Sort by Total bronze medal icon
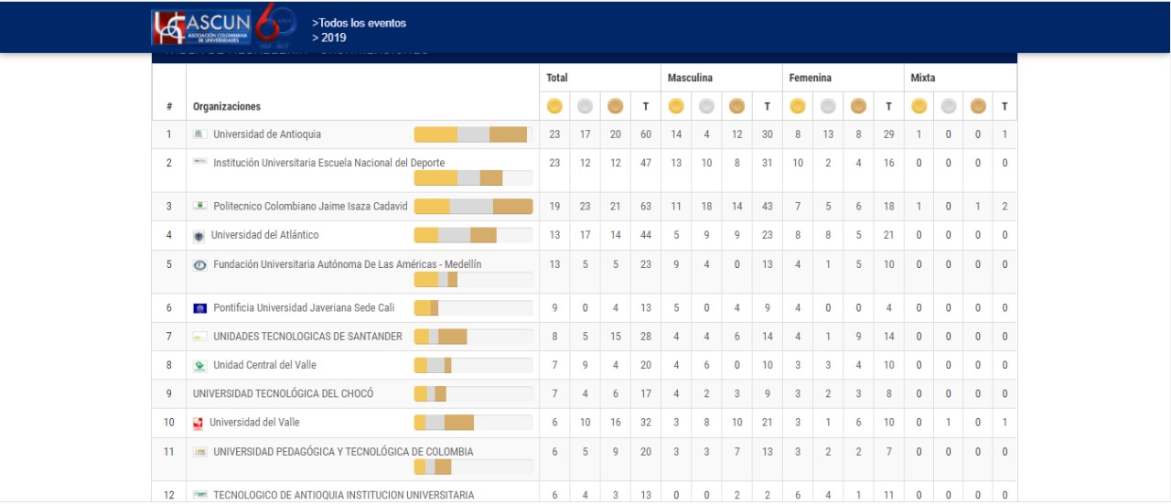1171x504 pixels. click(x=615, y=106)
